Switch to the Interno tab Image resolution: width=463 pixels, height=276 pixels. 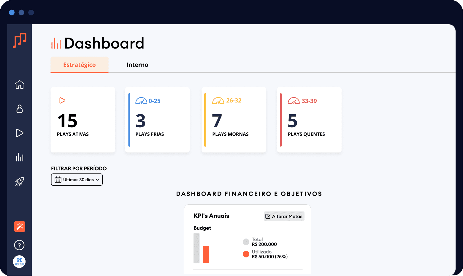(137, 65)
